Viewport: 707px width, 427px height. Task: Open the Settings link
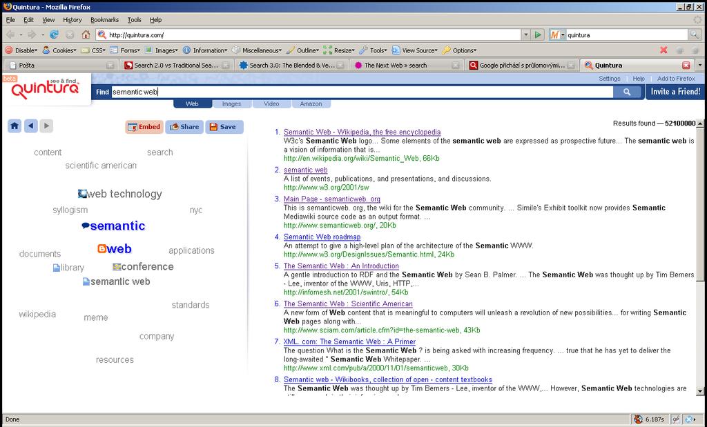(610, 79)
